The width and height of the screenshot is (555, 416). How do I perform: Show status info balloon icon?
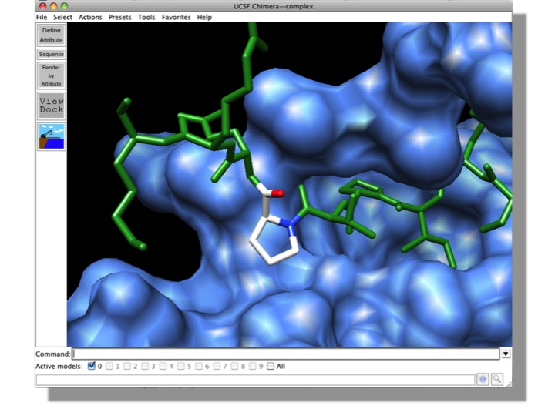[483, 379]
